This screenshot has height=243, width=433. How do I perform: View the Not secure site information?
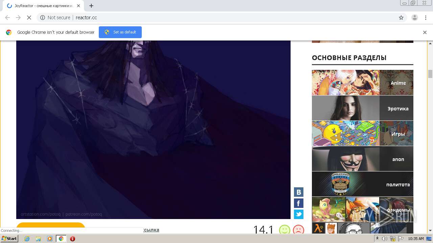pyautogui.click(x=55, y=18)
